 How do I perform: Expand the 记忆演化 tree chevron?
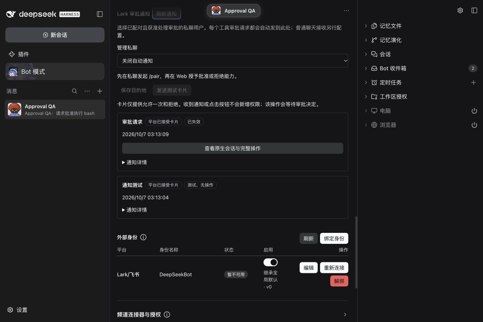click(366, 40)
